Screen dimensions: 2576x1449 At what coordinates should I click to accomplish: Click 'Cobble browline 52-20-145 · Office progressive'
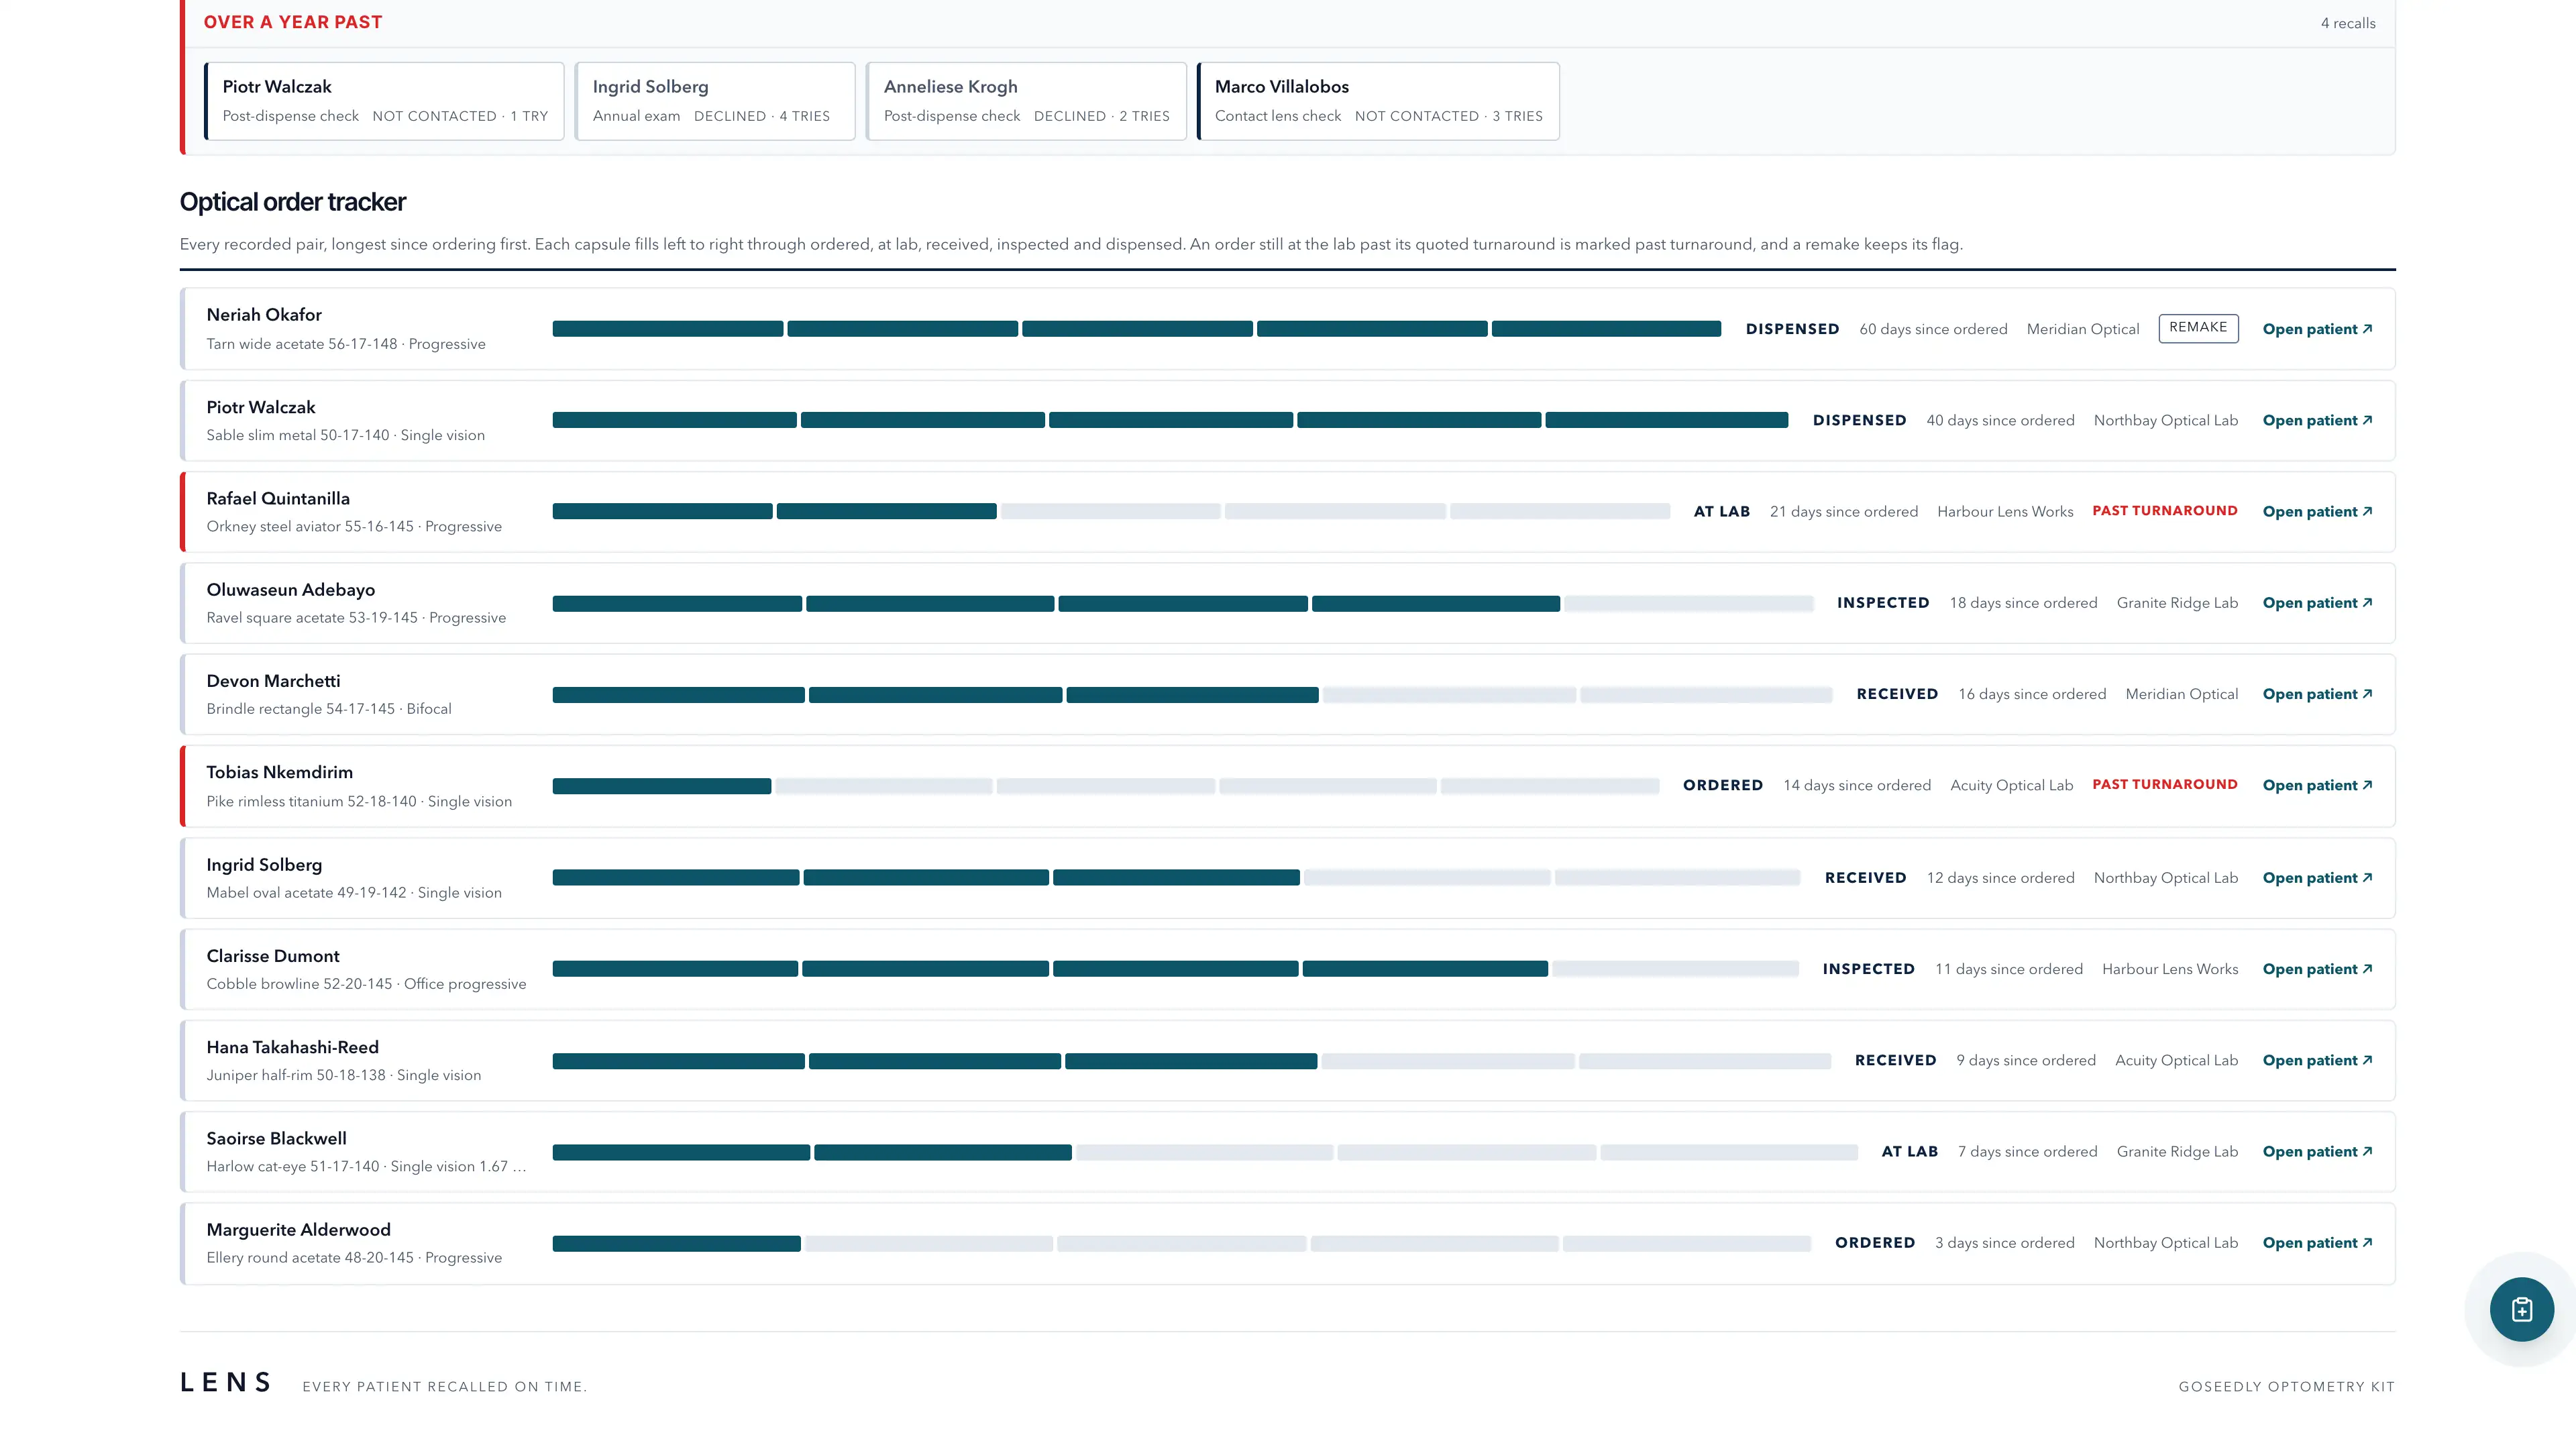pos(366,984)
